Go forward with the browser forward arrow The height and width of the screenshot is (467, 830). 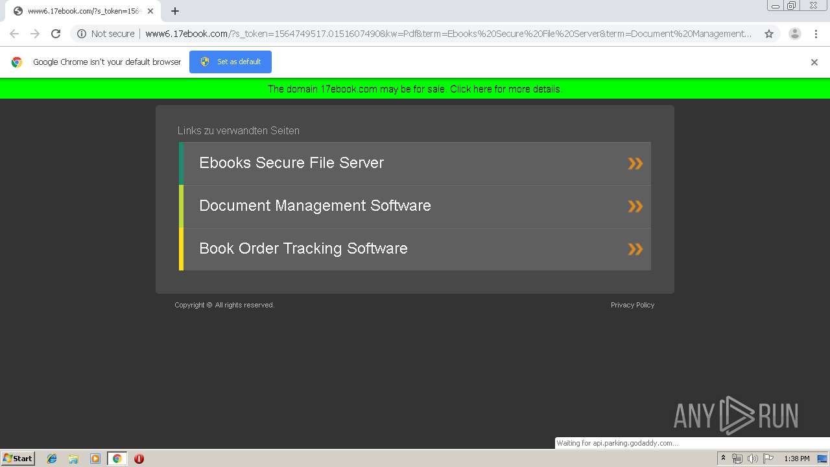(35, 34)
